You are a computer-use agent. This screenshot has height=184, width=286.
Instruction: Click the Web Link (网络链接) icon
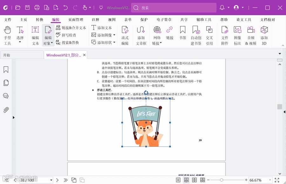pos(157,30)
